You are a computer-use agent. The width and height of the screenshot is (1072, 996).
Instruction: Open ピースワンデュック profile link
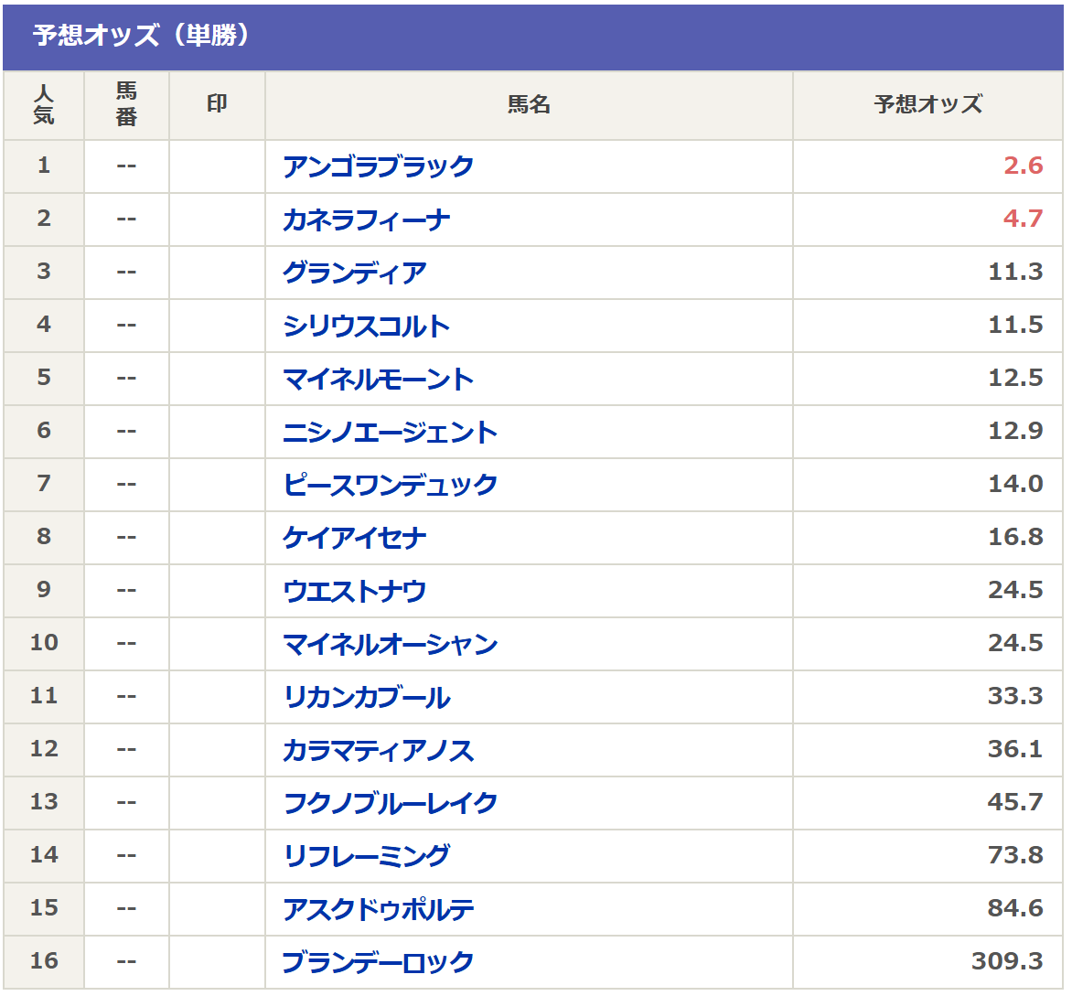pyautogui.click(x=390, y=485)
